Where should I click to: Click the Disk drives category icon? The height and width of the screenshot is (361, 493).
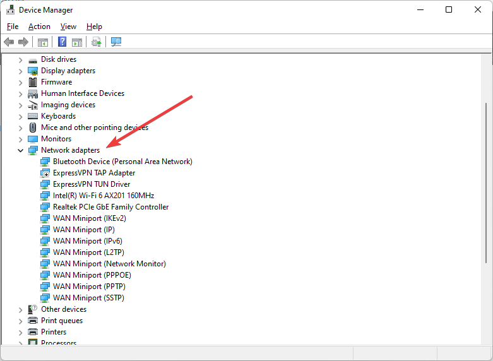(x=33, y=60)
